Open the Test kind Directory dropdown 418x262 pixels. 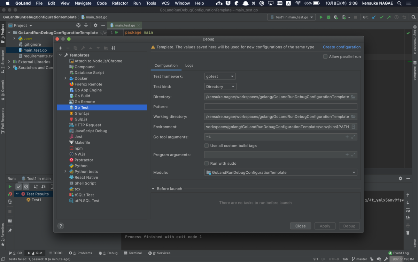pyautogui.click(x=220, y=87)
